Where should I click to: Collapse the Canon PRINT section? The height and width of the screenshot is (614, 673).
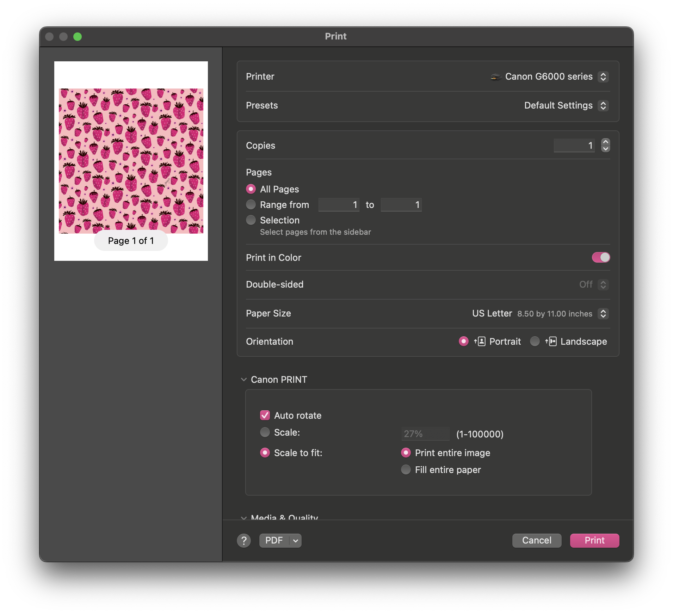tap(244, 380)
